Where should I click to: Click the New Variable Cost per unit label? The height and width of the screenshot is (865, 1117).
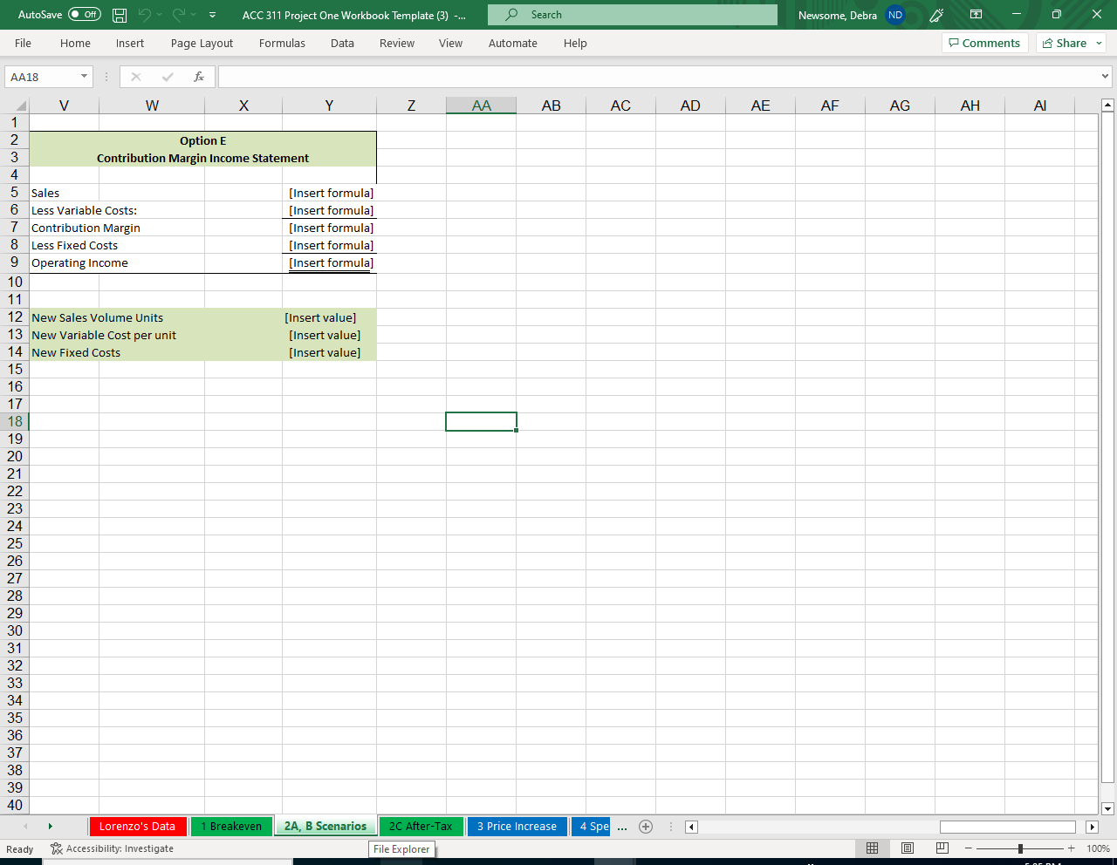coord(104,335)
